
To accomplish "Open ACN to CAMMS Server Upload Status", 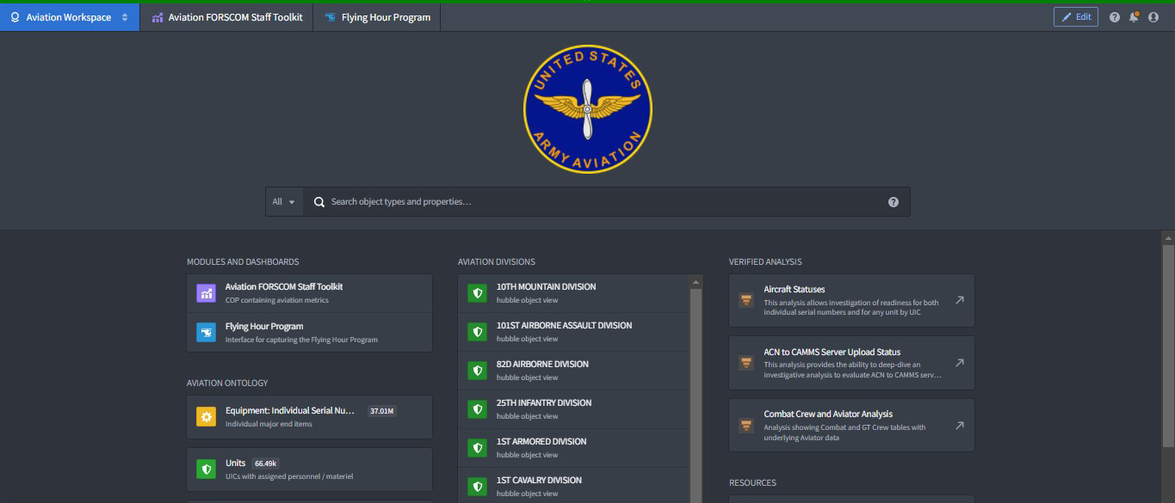I will pyautogui.click(x=851, y=363).
